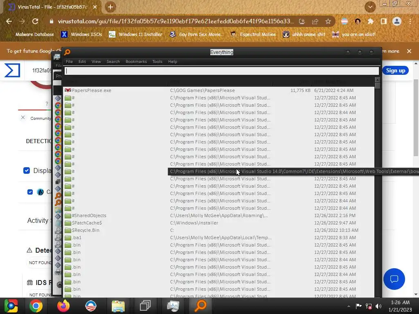This screenshot has height=314, width=419.
Task: Click the volume icon in system tray
Action: point(378,306)
